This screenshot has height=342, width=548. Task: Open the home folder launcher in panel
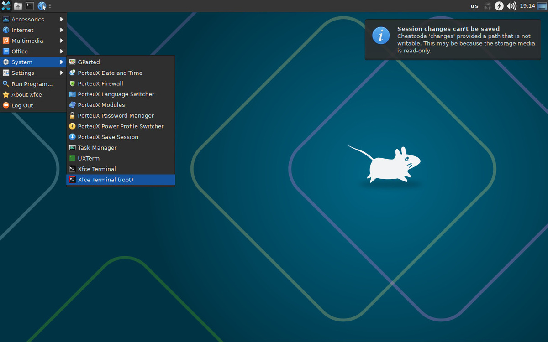tap(18, 6)
